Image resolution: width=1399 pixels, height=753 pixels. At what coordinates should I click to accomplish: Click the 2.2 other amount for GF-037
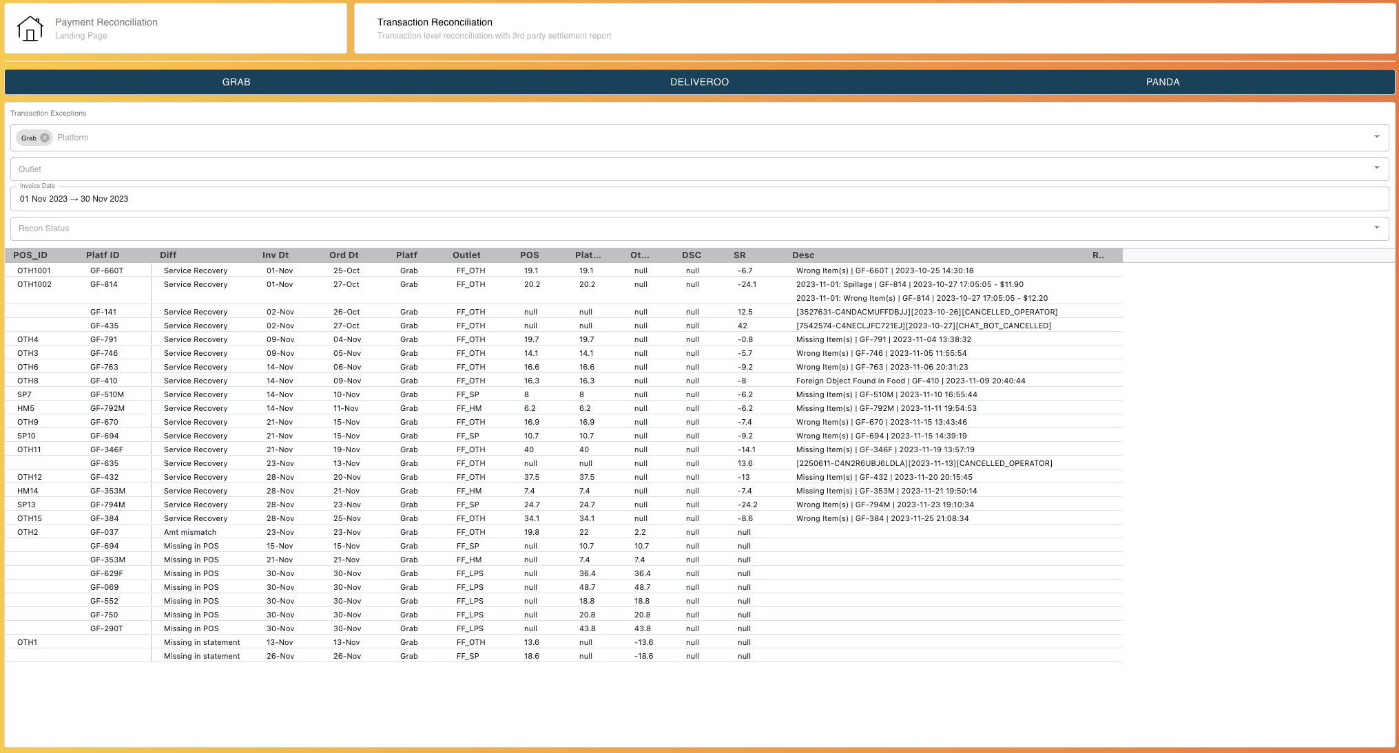click(x=640, y=532)
